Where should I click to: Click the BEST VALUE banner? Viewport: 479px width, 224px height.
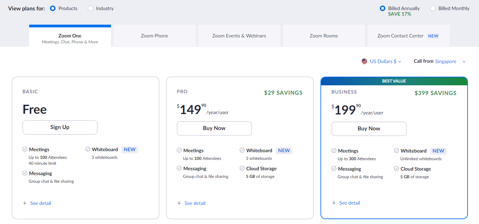(x=394, y=81)
